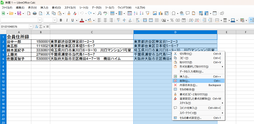
Task: Sort ascending with the A-Z arrow icon
Action: pos(136,13)
